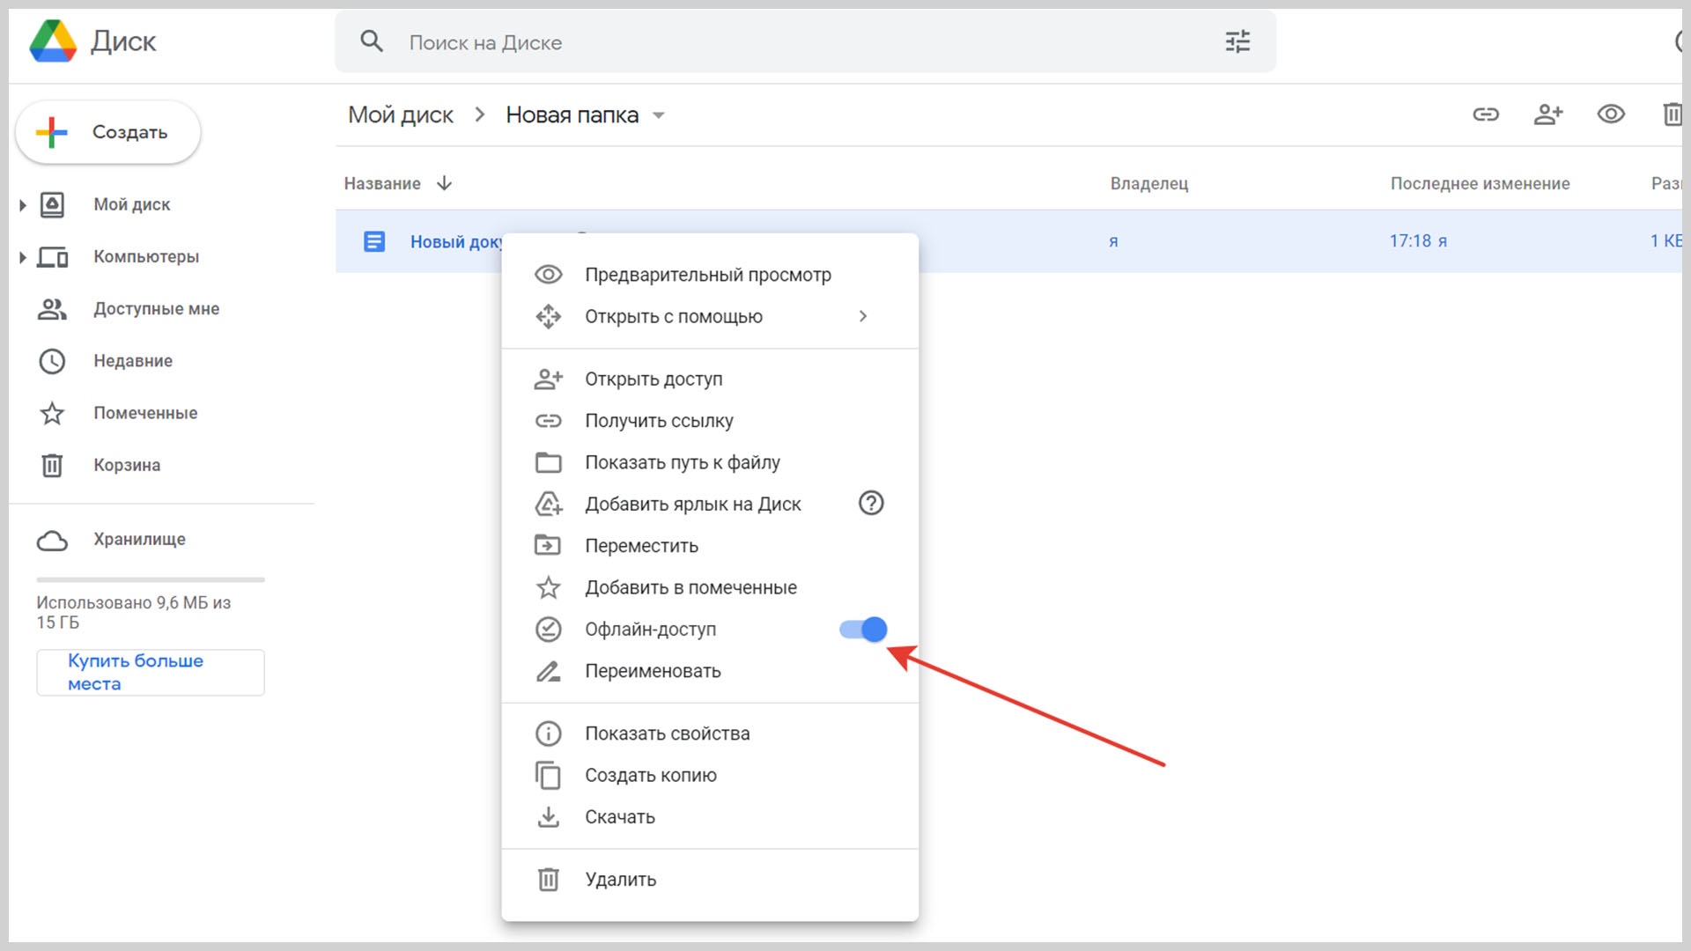Click the search options filter icon
Image resolution: width=1691 pixels, height=951 pixels.
[1237, 41]
